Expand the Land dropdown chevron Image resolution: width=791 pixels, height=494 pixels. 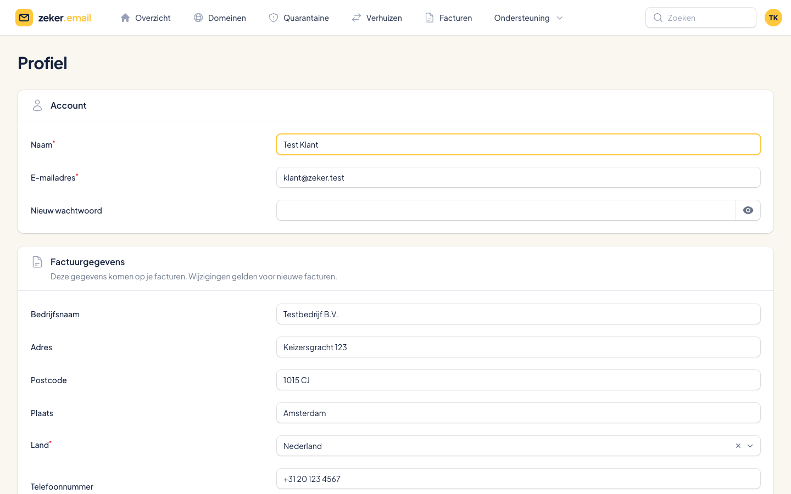tap(750, 446)
